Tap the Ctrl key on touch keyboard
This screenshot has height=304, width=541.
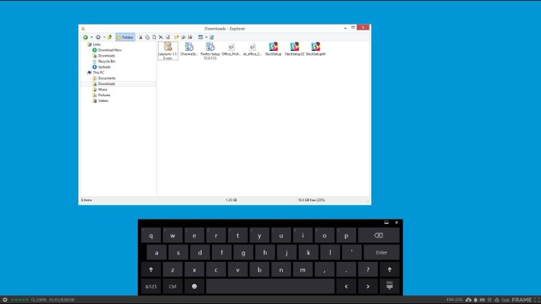click(x=173, y=286)
